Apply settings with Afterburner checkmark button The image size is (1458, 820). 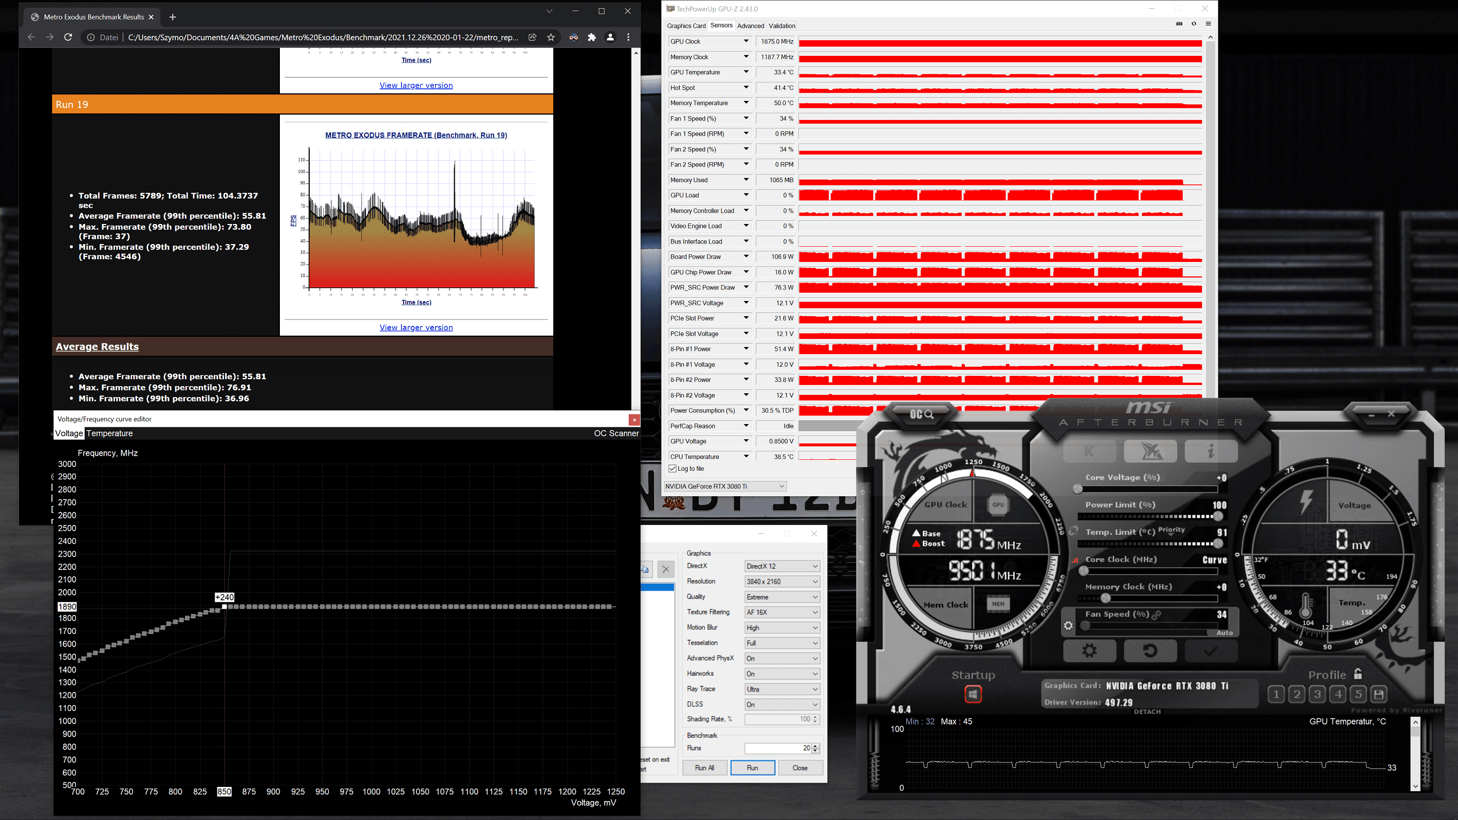1211,651
